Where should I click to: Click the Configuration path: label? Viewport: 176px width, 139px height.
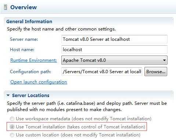tap(30, 72)
